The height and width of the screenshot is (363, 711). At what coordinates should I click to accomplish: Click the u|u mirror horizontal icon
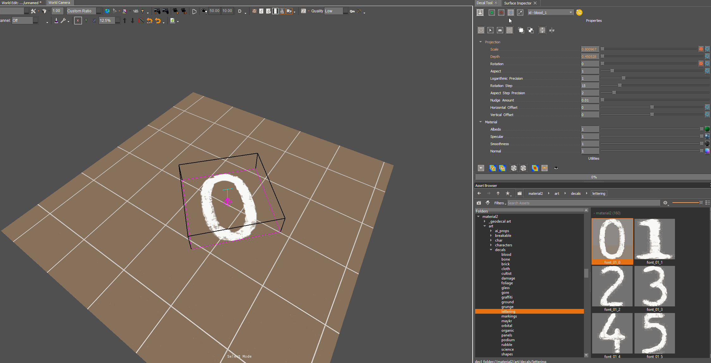point(552,30)
